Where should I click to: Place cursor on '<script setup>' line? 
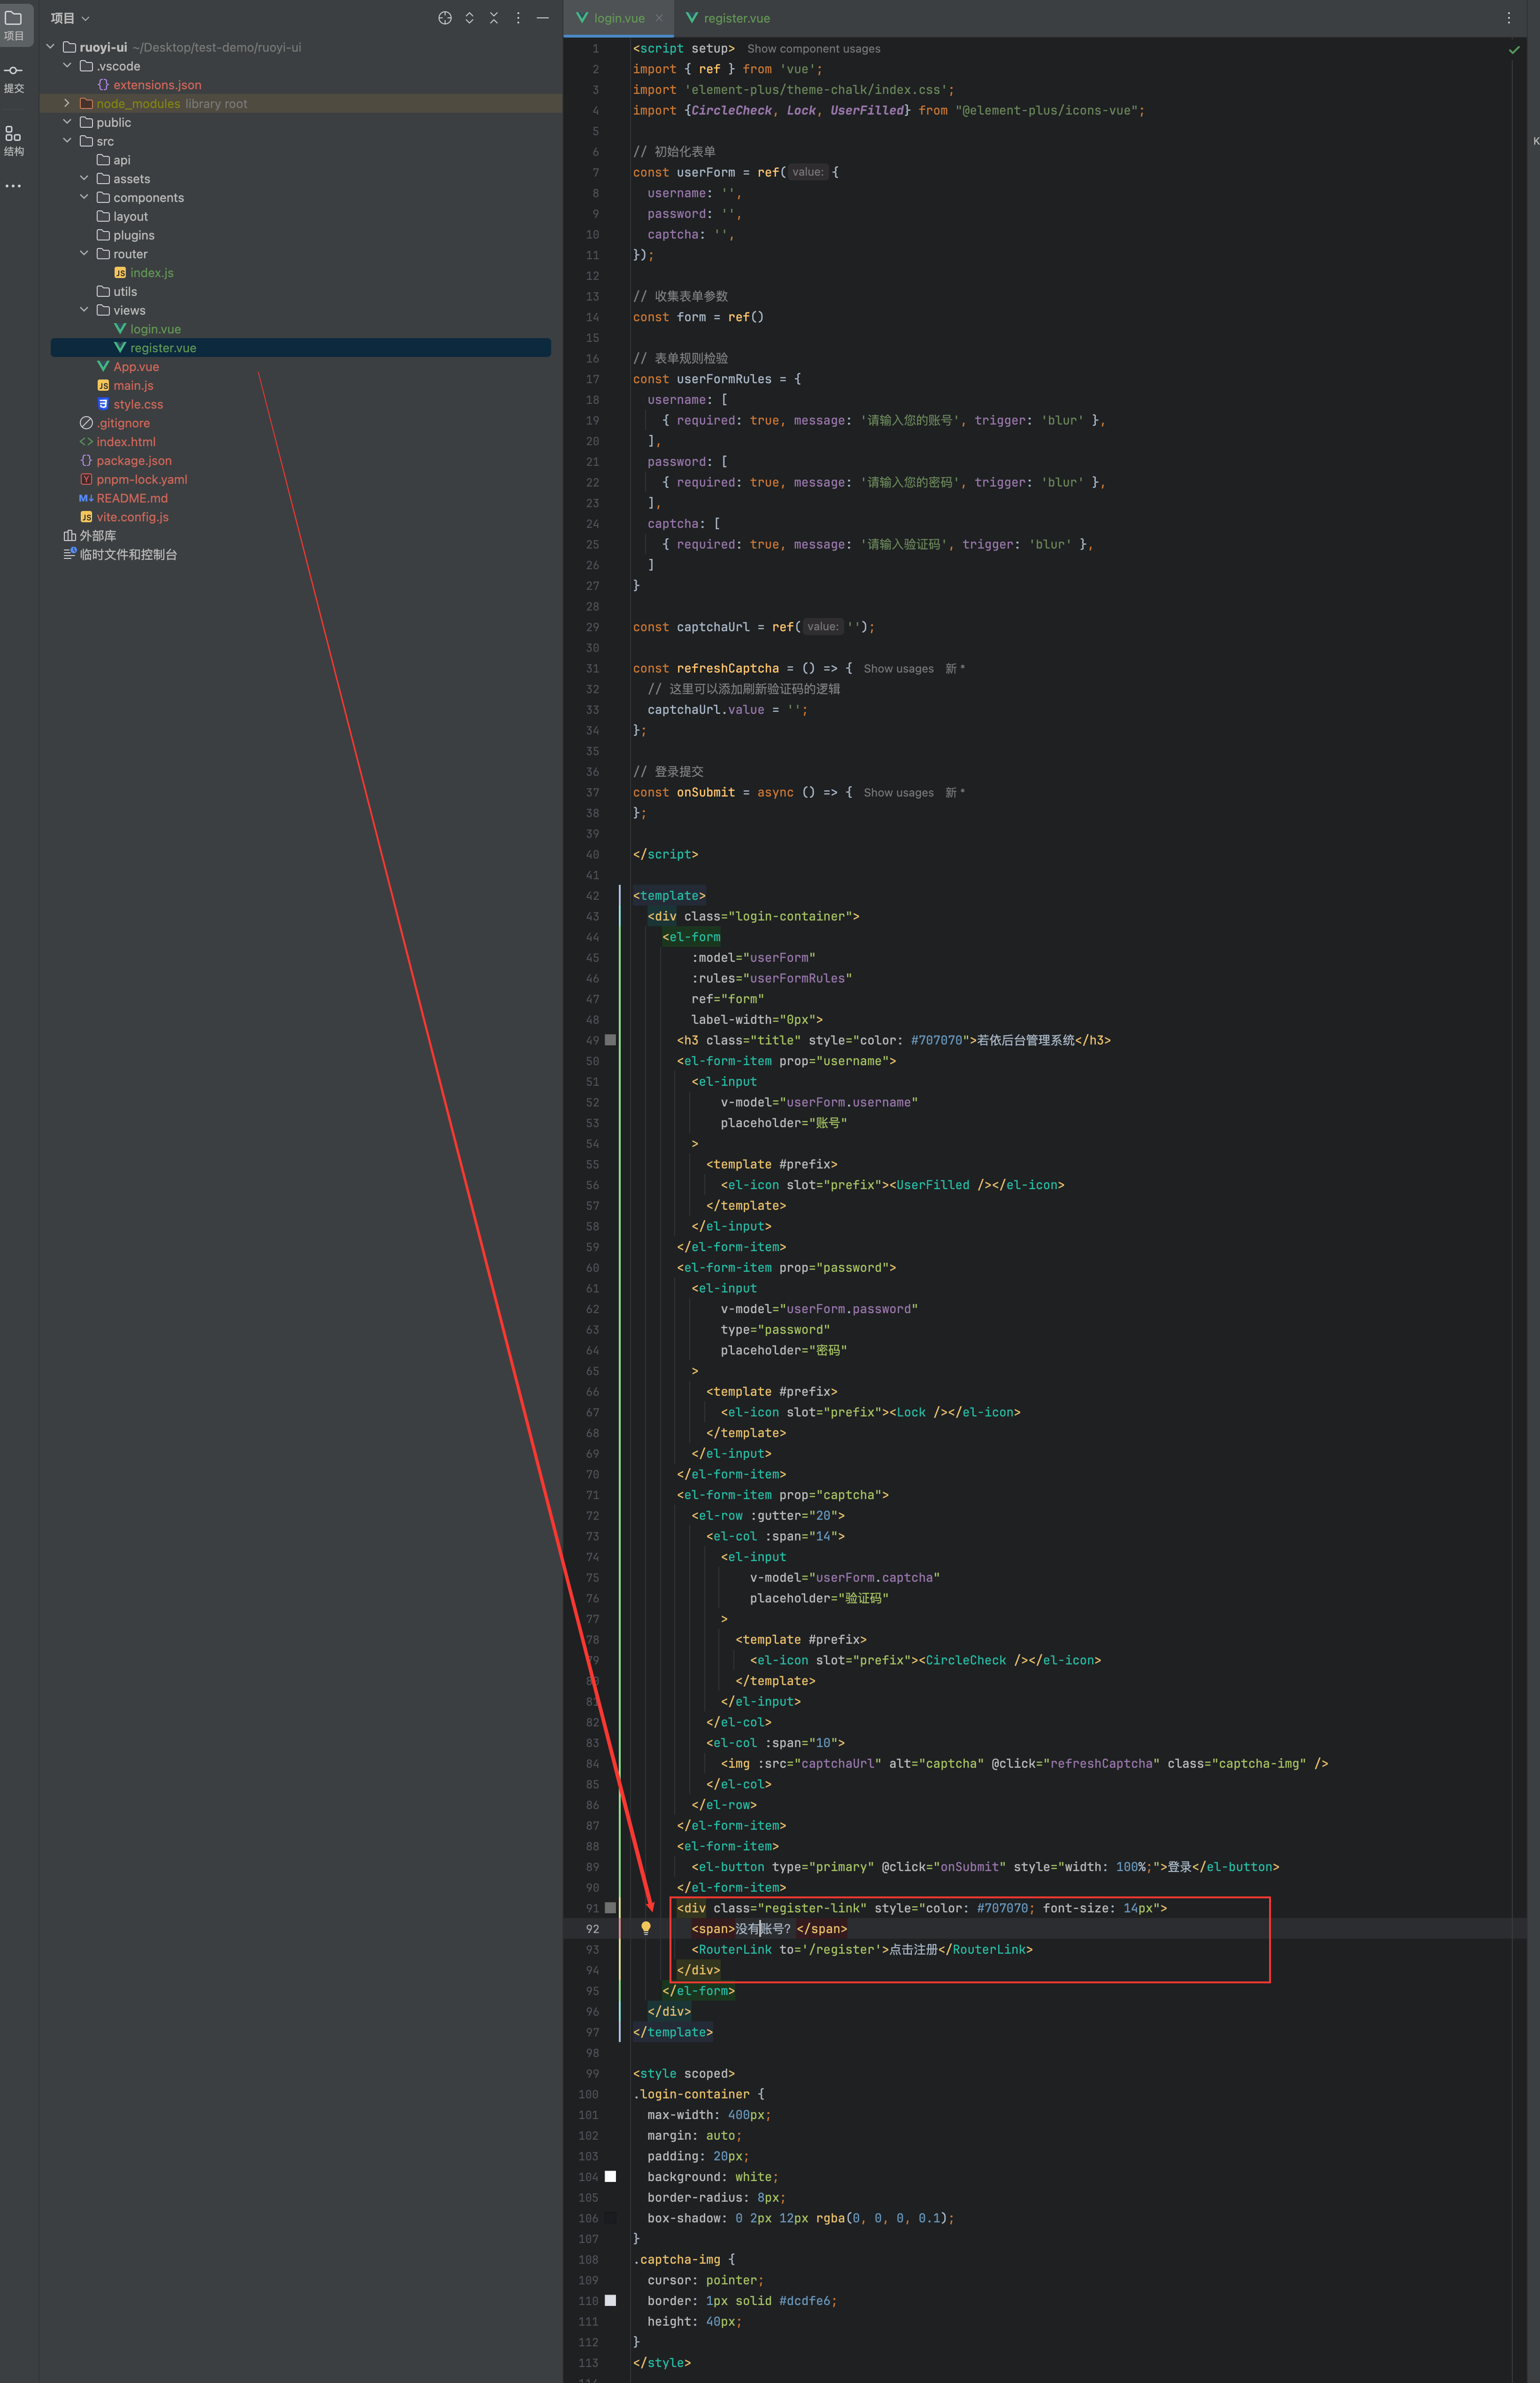click(x=684, y=49)
